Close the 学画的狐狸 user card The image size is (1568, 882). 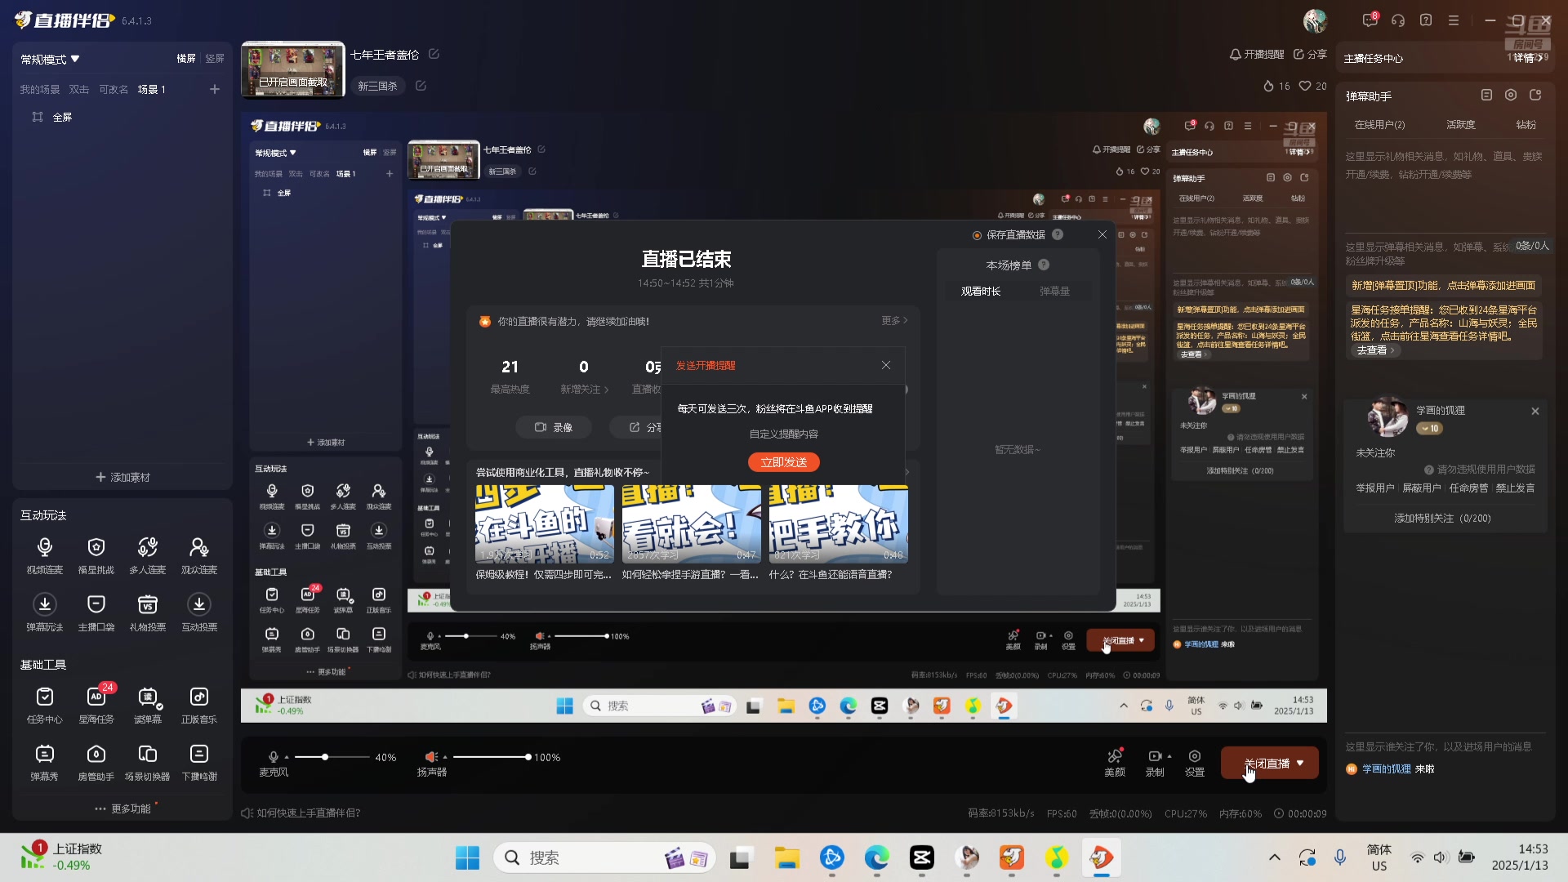click(1535, 412)
